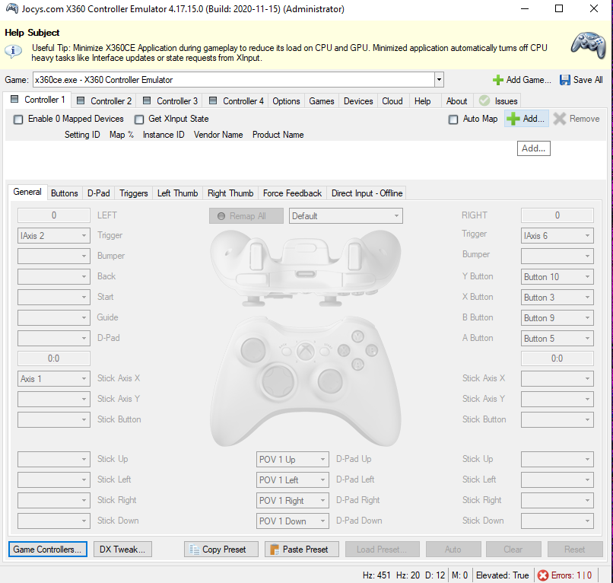Click the Copy Preset icon

[x=194, y=550]
